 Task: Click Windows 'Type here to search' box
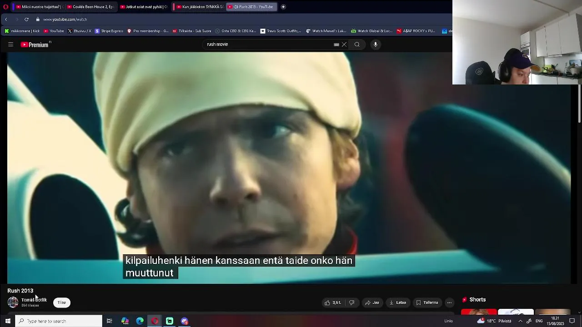pyautogui.click(x=59, y=321)
